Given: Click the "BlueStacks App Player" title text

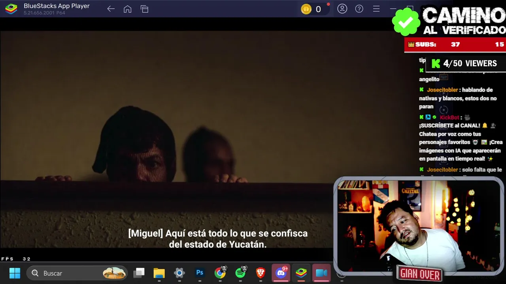Looking at the screenshot, I should (57, 6).
